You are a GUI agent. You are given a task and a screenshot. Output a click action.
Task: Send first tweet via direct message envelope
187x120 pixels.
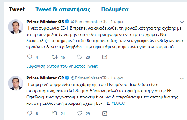coord(104,57)
